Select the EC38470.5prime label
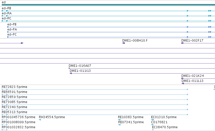 coord(165,127)
